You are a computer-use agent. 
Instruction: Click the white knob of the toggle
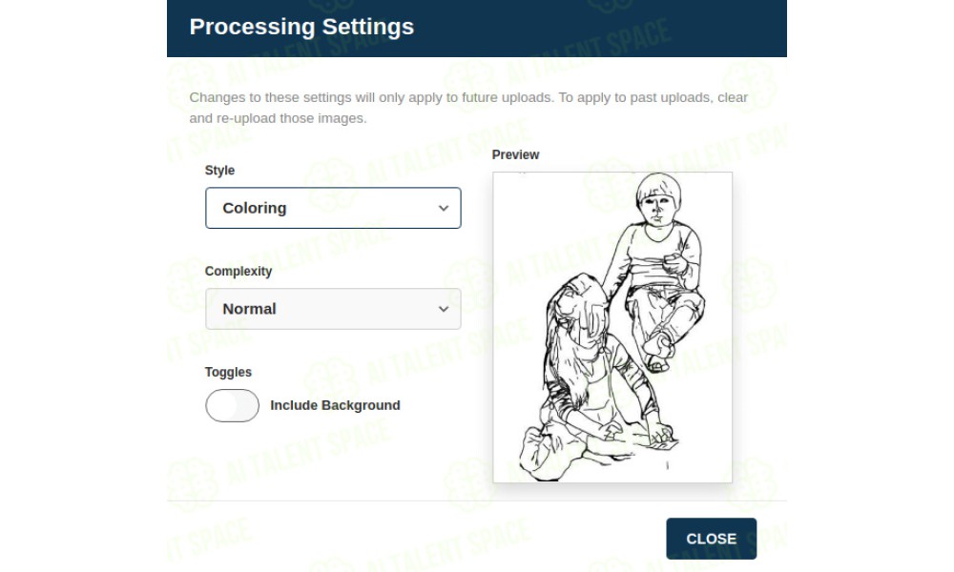click(x=220, y=405)
